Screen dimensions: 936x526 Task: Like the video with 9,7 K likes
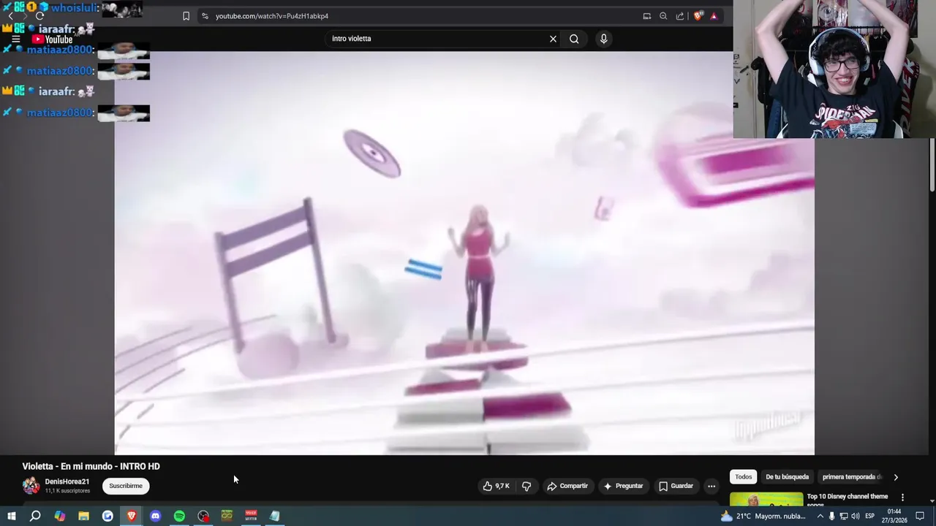[497, 486]
